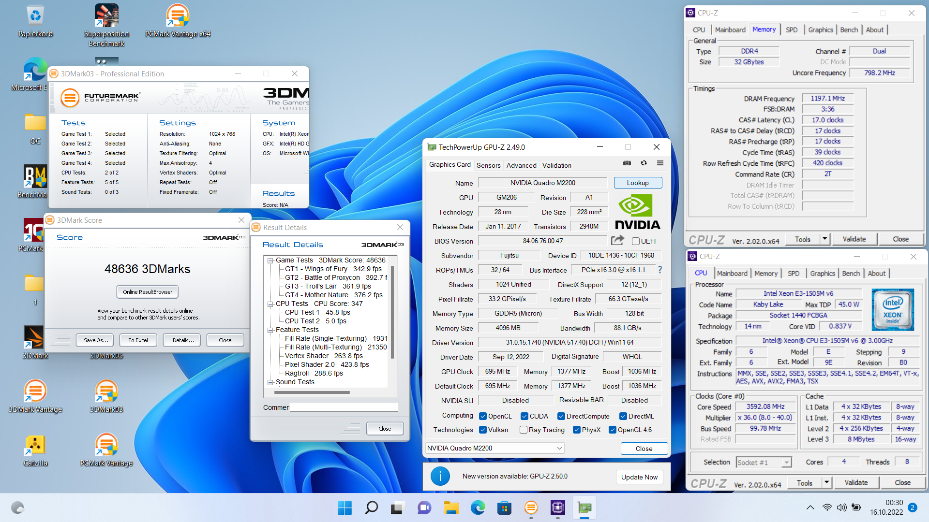The image size is (929, 522).
Task: Click taskbar Search magnifier icon
Action: (371, 507)
